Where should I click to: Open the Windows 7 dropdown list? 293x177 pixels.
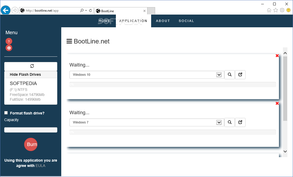point(147,122)
